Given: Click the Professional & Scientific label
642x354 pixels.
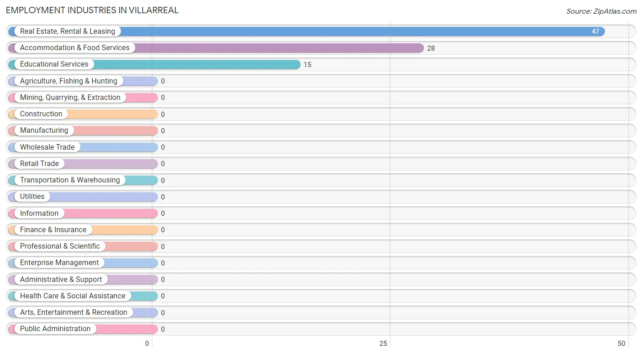Looking at the screenshot, I should coord(60,246).
